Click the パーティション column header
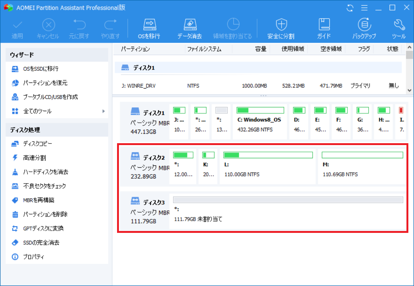The width and height of the screenshot is (414, 286). (135, 49)
